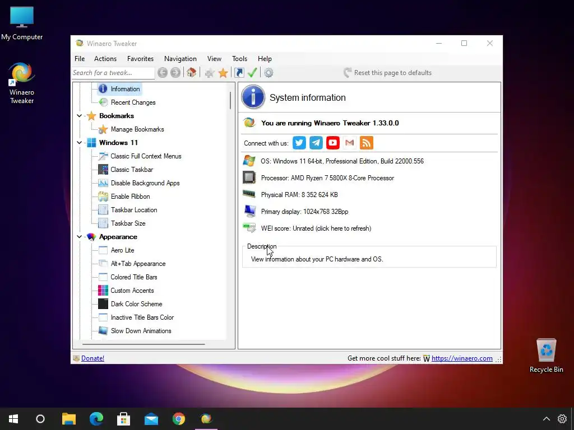This screenshot has width=574, height=430.
Task: Open settings via the toolbar gear icon
Action: (269, 73)
